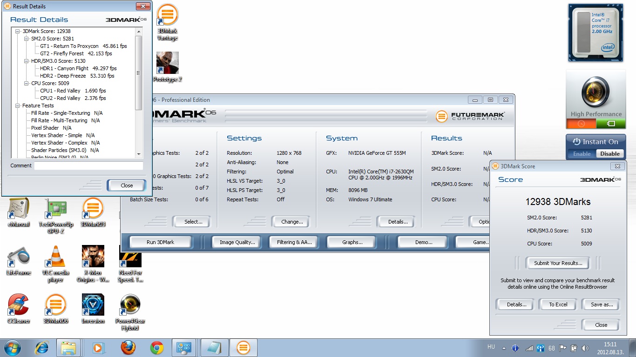Collapse the HDR/SM3.0 Score tree node
The image size is (636, 357).
[27, 61]
